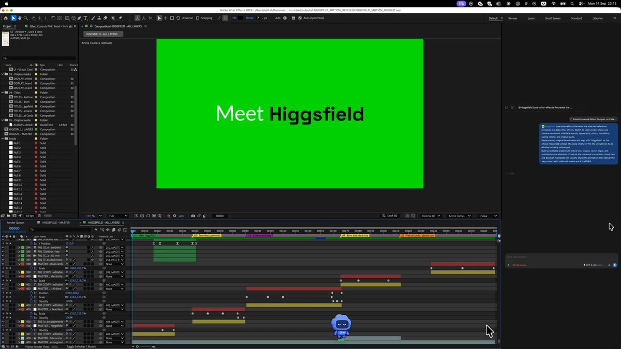Hide layer 394 P01 S..o - ambient
The height and width of the screenshot is (349, 621).
click(3, 248)
